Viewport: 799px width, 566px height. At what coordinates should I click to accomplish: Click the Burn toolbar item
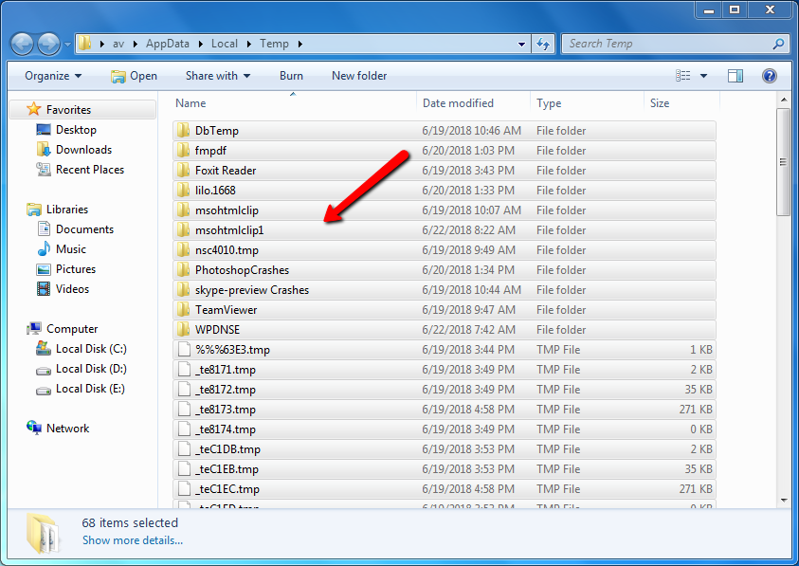point(291,76)
